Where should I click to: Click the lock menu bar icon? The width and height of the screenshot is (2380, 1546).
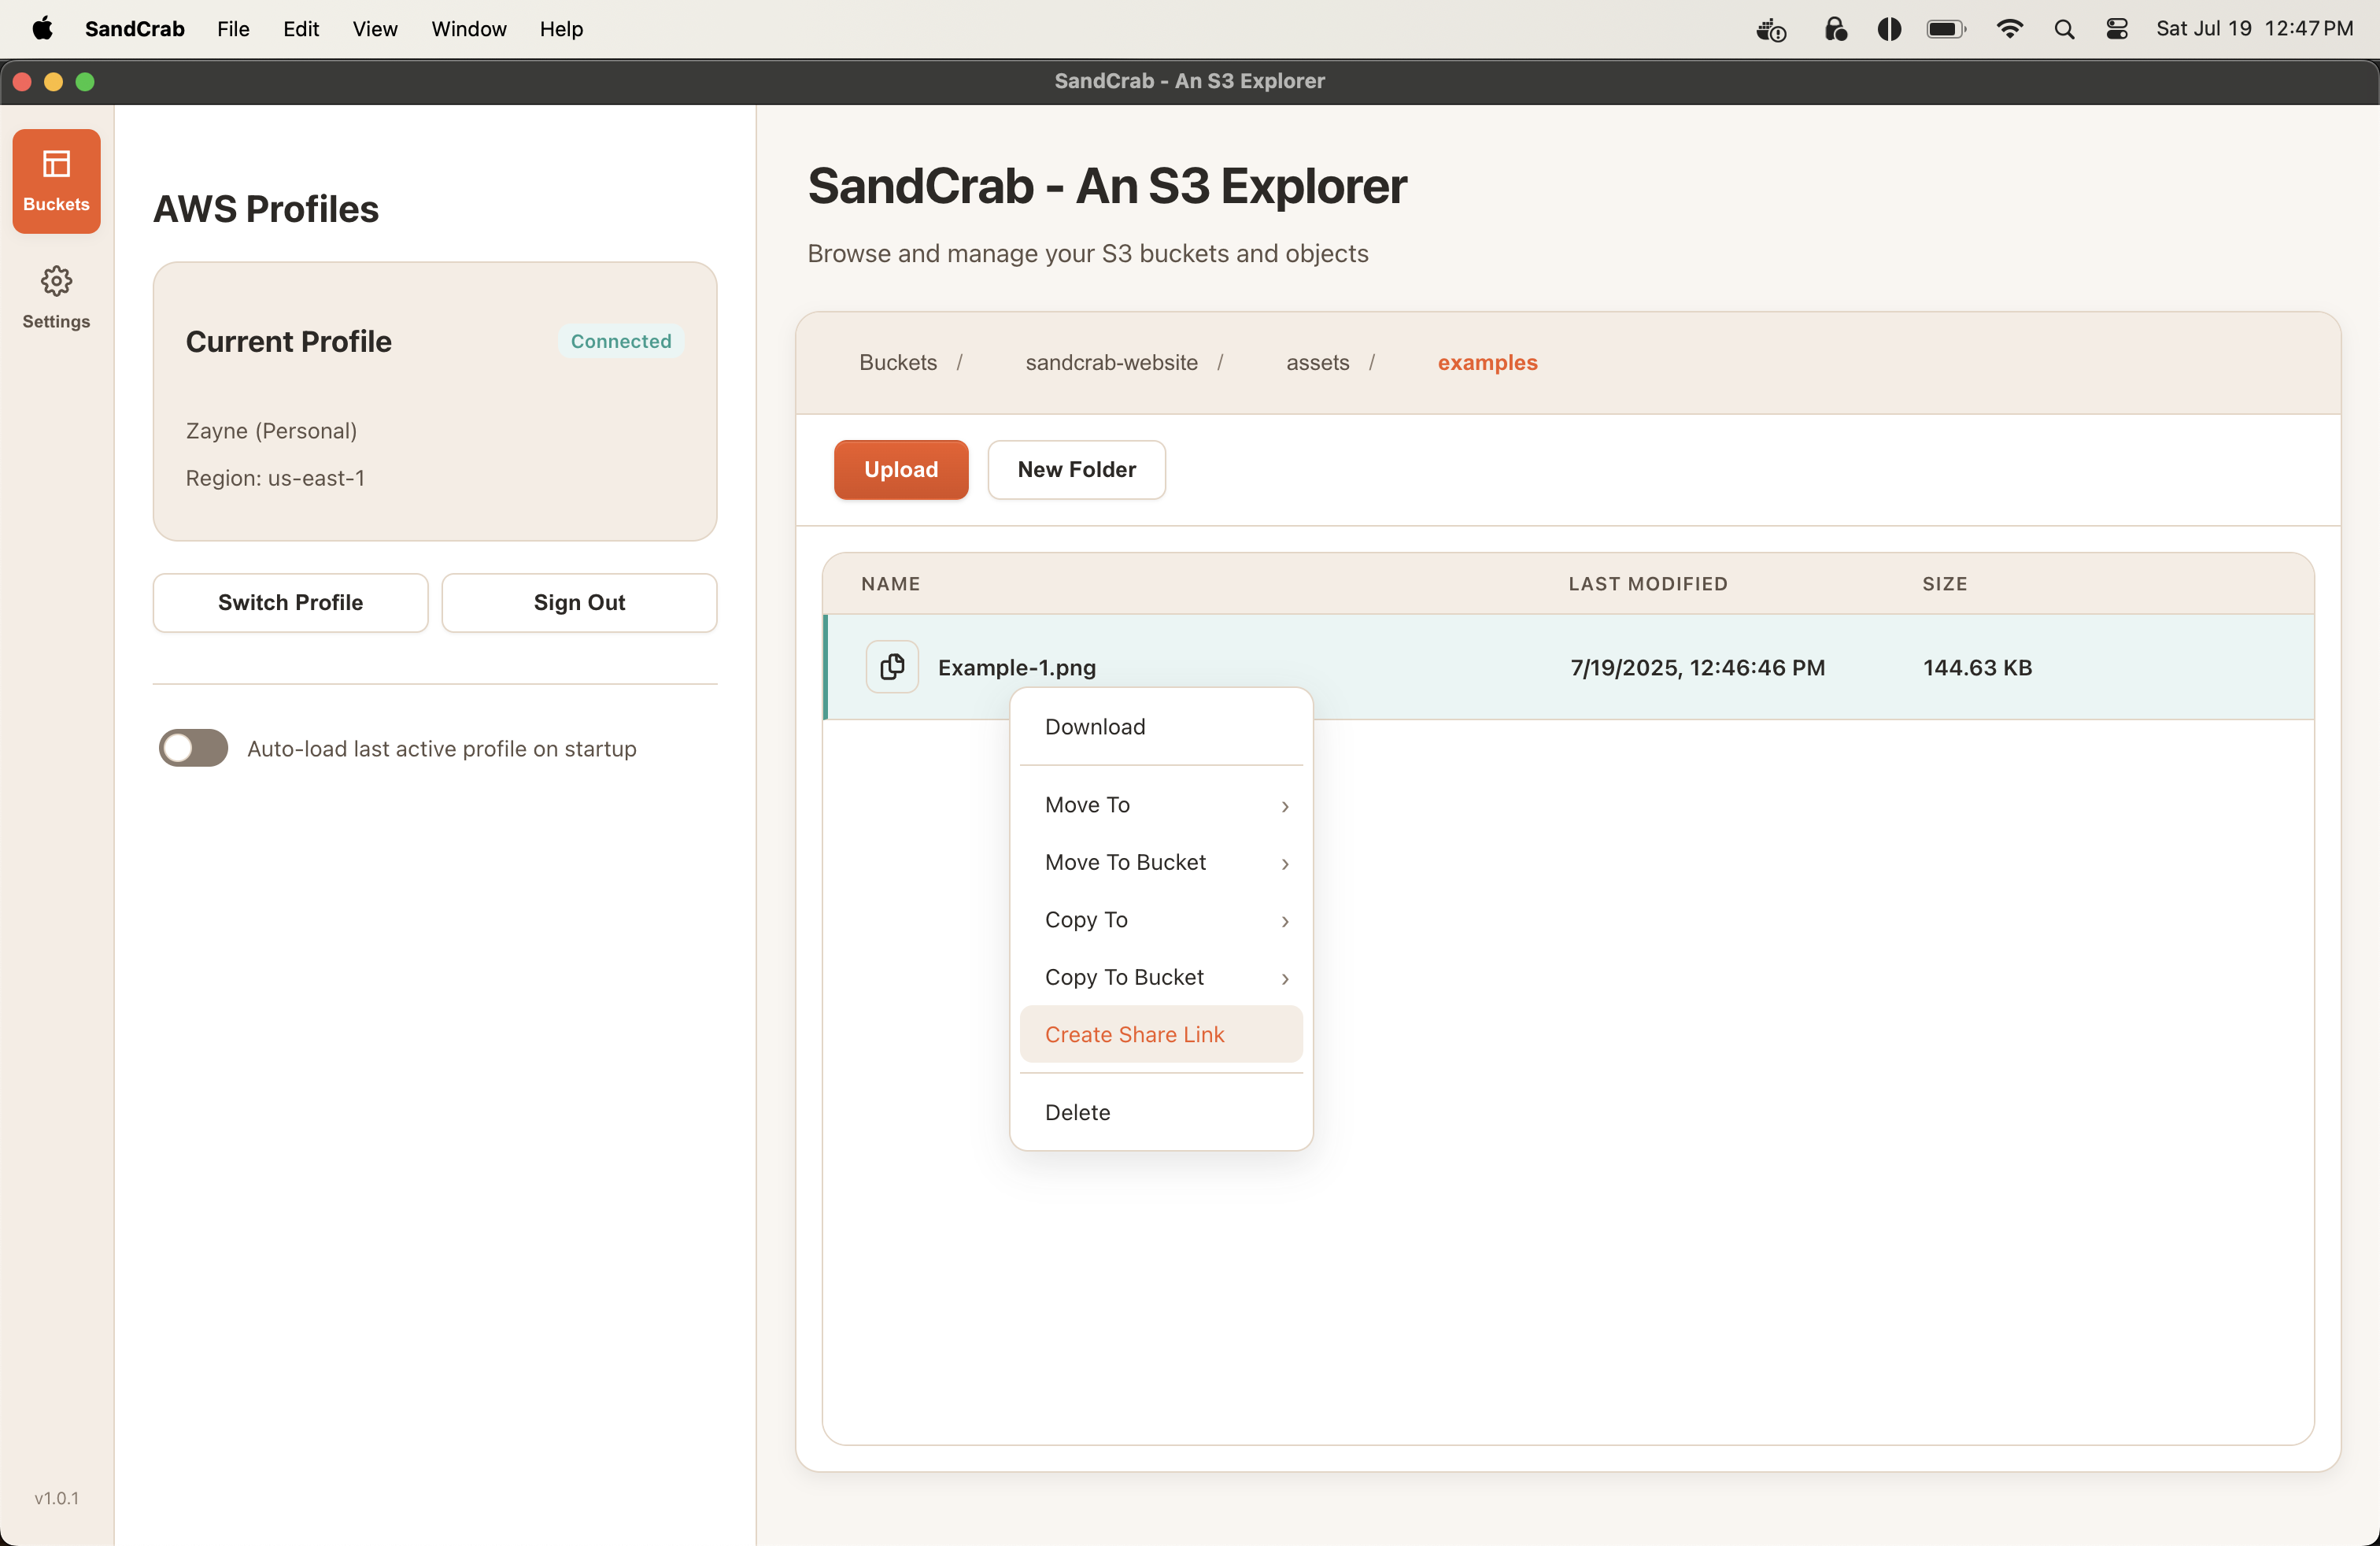1835,29
